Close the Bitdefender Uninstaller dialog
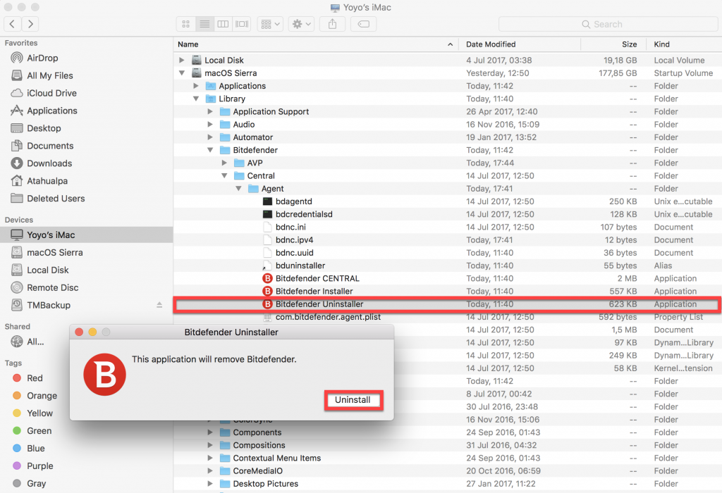The height and width of the screenshot is (493, 722). (79, 332)
